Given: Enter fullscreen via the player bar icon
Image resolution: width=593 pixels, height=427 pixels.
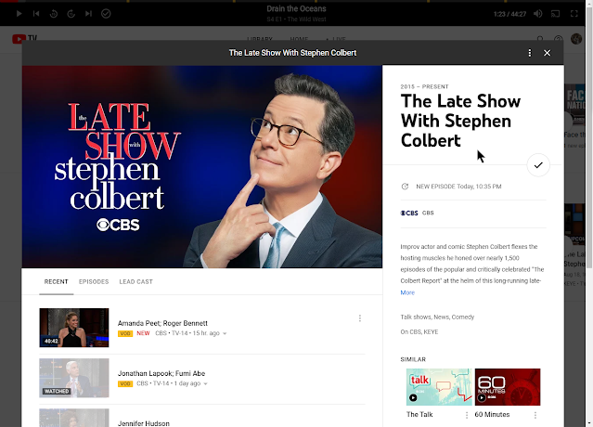Looking at the screenshot, I should pyautogui.click(x=574, y=14).
